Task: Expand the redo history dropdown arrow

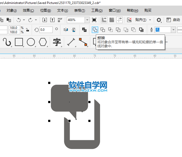Action: [36, 20]
